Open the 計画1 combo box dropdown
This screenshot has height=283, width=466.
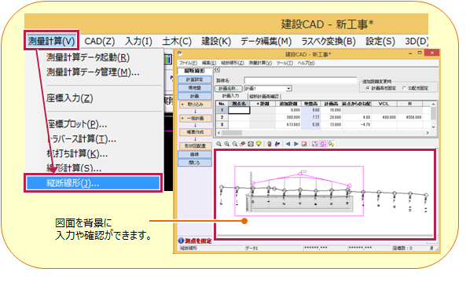pos(288,89)
